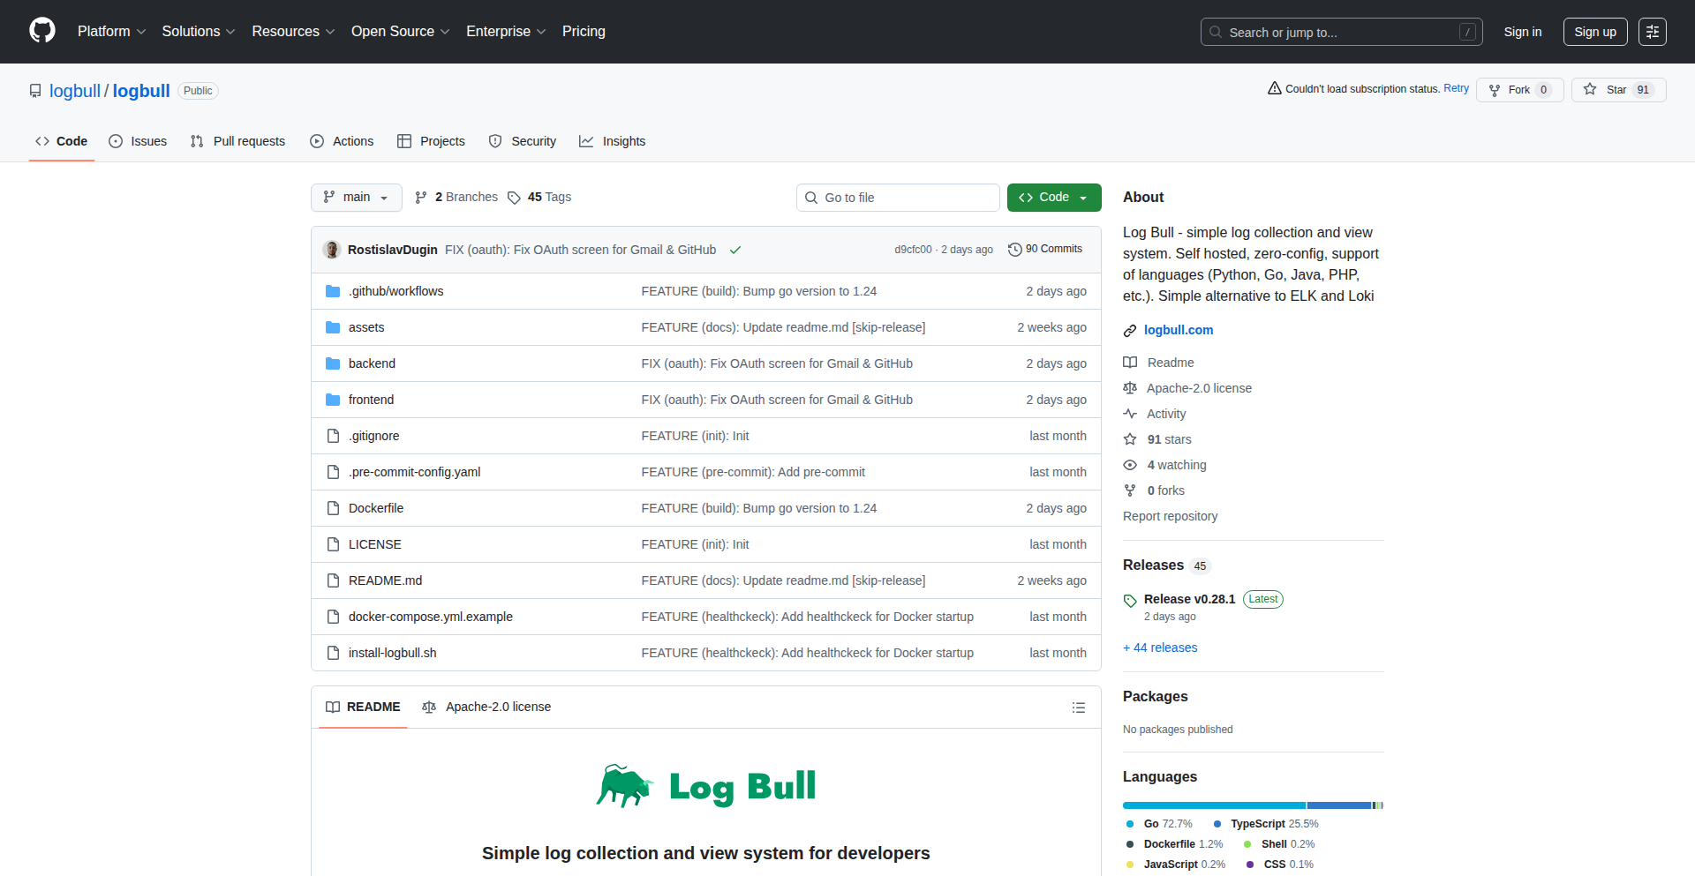
Task: Click Release v0.28.1 link
Action: tap(1188, 599)
